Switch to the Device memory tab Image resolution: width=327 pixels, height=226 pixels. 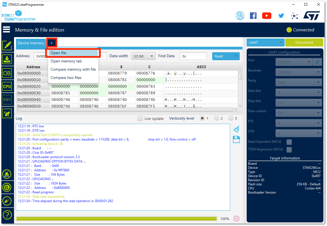tap(31, 43)
